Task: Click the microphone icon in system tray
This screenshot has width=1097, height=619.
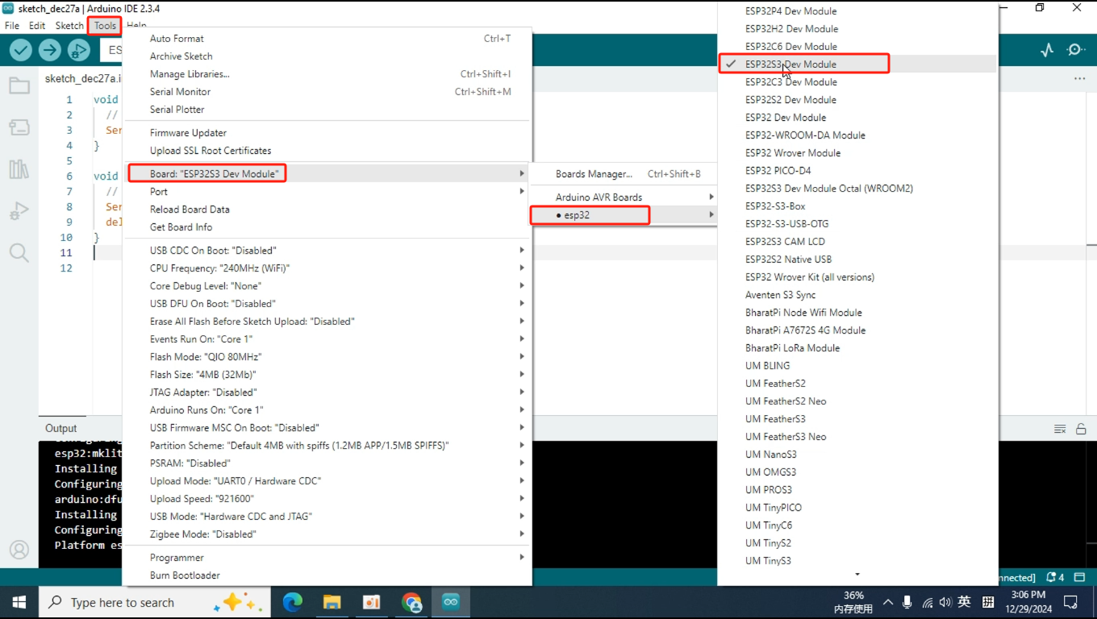Action: click(907, 602)
